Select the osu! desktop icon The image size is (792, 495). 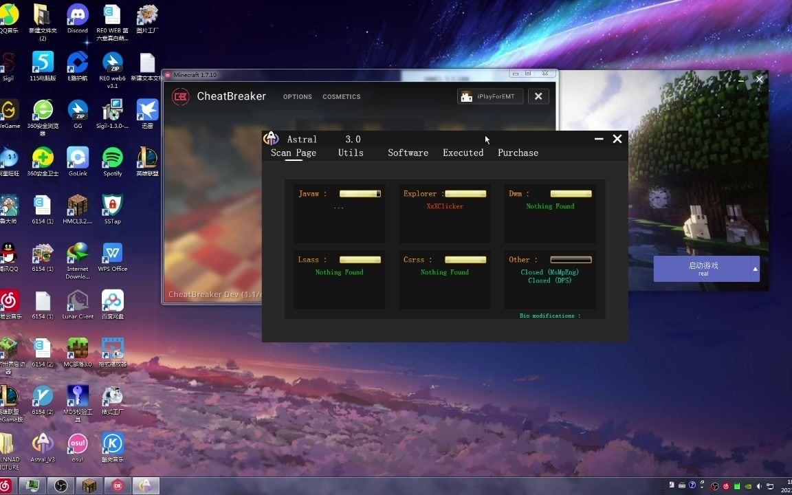tap(77, 448)
